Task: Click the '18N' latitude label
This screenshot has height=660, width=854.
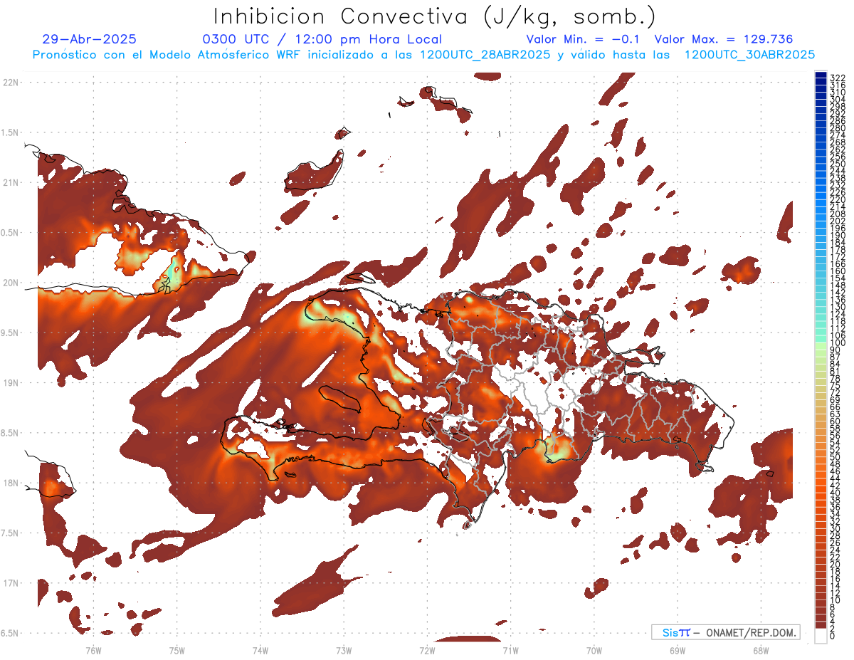Action: [11, 483]
